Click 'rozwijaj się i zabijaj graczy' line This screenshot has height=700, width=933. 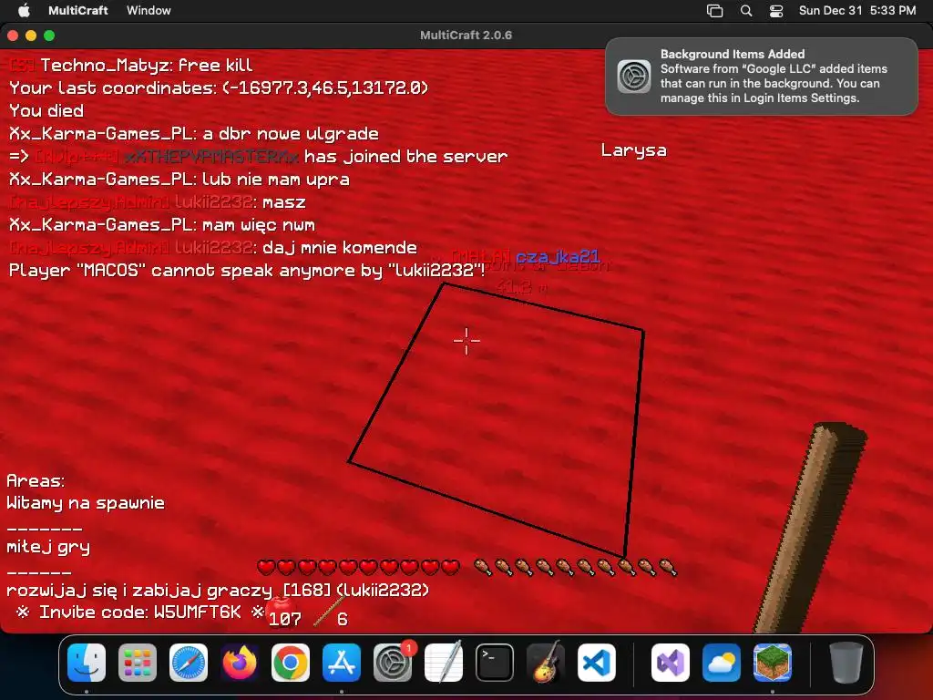click(x=138, y=591)
